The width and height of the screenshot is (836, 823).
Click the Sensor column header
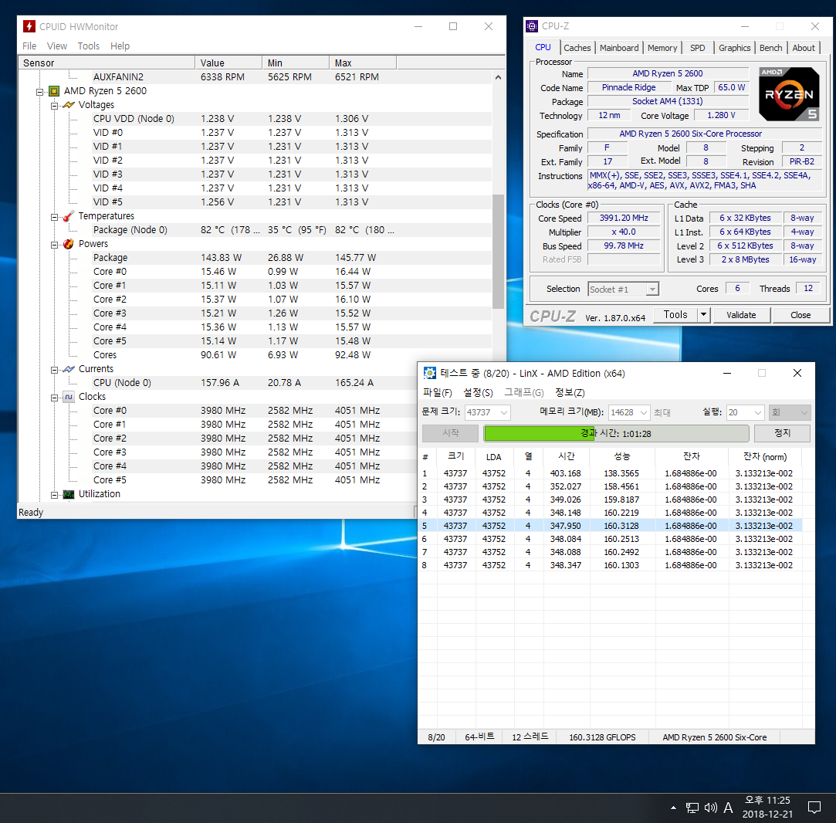click(x=107, y=63)
